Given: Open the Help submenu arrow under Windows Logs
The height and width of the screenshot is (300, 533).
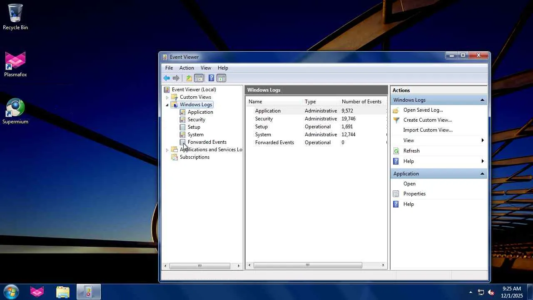Looking at the screenshot, I should click(x=483, y=161).
